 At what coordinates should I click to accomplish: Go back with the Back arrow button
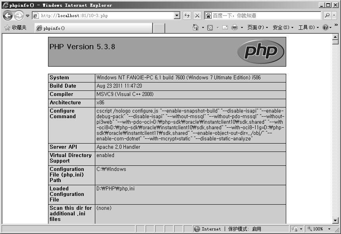pos(8,15)
